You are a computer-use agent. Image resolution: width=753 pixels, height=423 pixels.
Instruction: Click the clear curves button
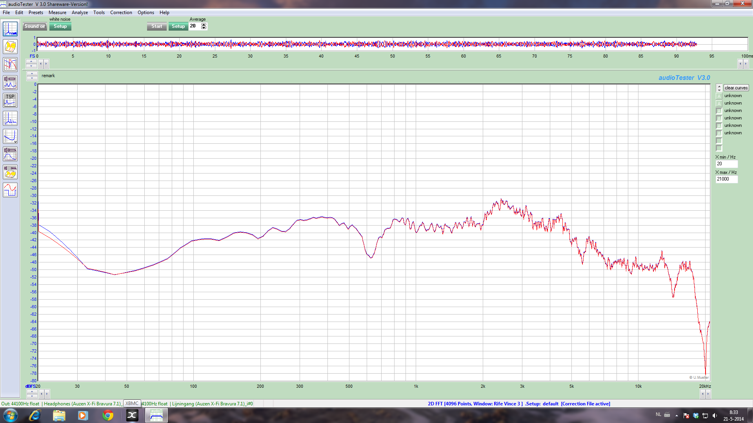point(736,88)
